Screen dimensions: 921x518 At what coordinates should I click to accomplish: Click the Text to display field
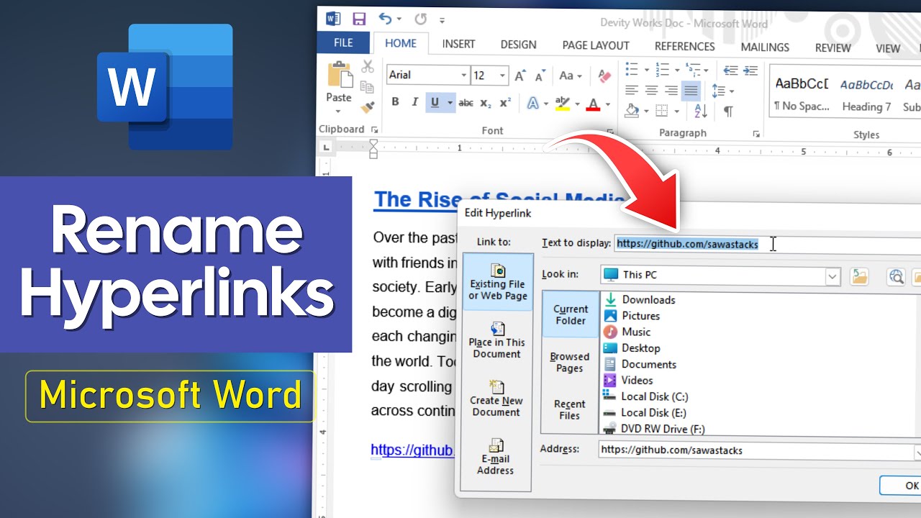(767, 244)
